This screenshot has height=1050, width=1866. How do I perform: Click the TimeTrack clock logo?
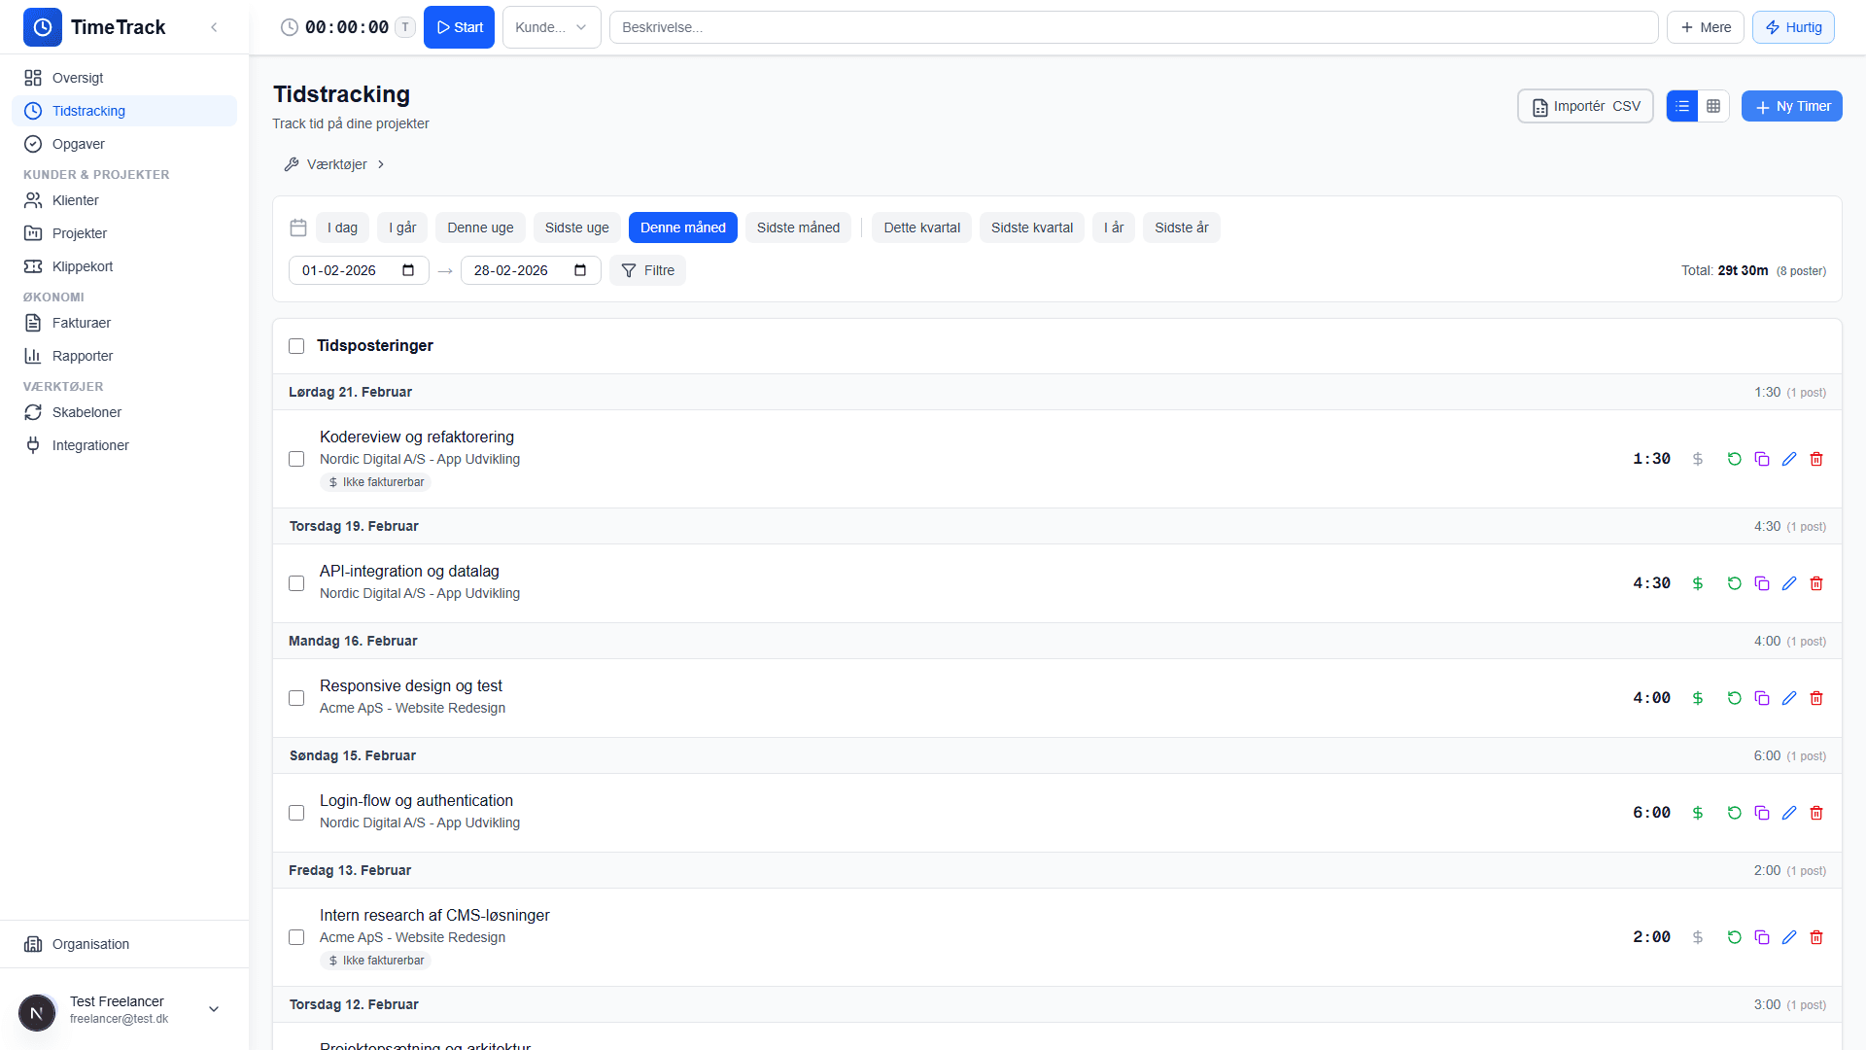(43, 27)
